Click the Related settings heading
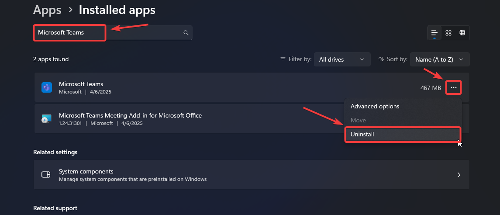The image size is (500, 215). tap(55, 152)
